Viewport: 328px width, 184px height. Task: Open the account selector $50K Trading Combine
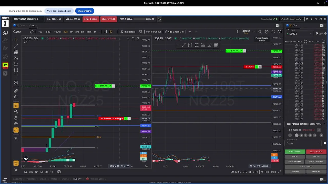(x=28, y=19)
